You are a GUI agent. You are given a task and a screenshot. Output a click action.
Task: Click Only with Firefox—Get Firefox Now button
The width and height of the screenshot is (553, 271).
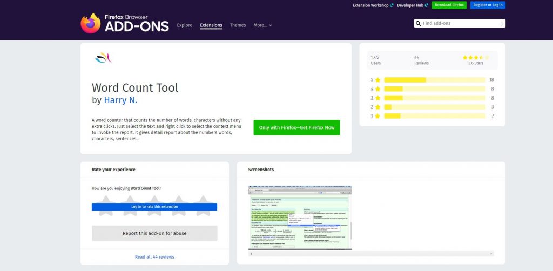pyautogui.click(x=296, y=127)
